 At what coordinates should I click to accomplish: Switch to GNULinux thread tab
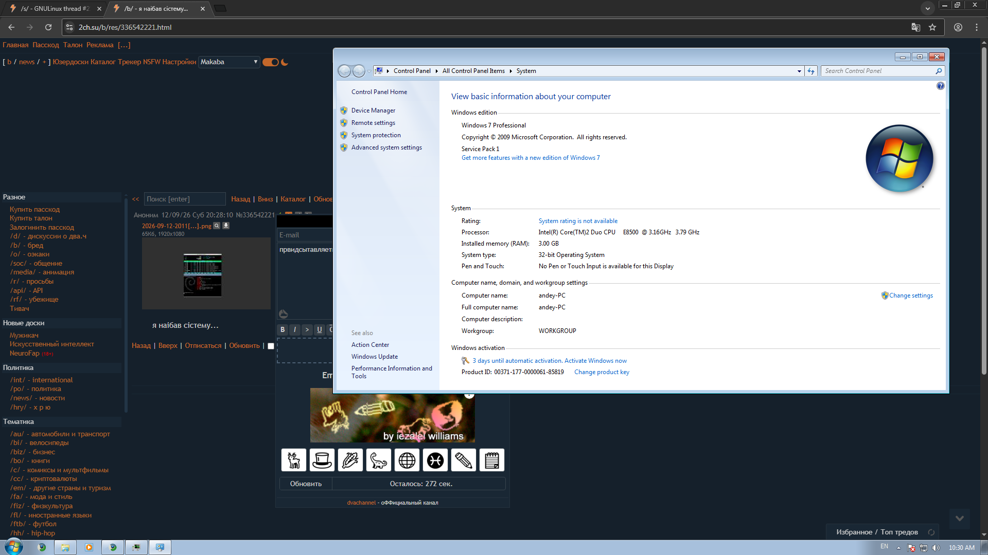coord(55,9)
